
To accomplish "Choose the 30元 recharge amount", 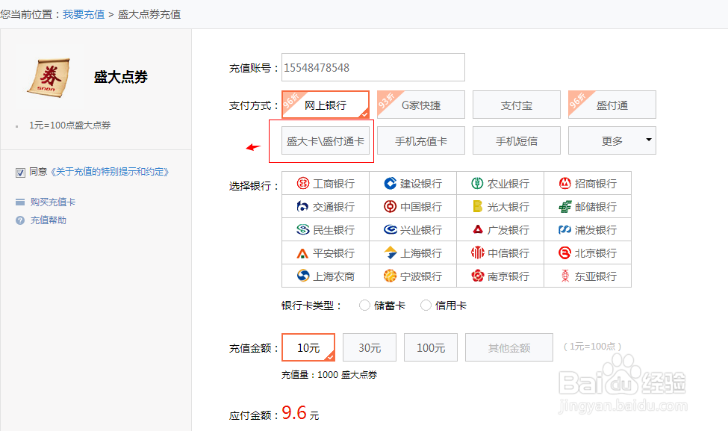I will click(x=370, y=347).
